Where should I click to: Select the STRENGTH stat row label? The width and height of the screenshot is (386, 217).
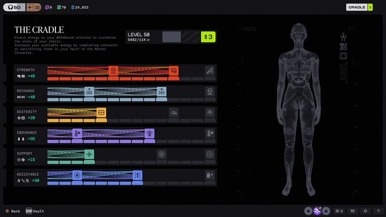26,70
